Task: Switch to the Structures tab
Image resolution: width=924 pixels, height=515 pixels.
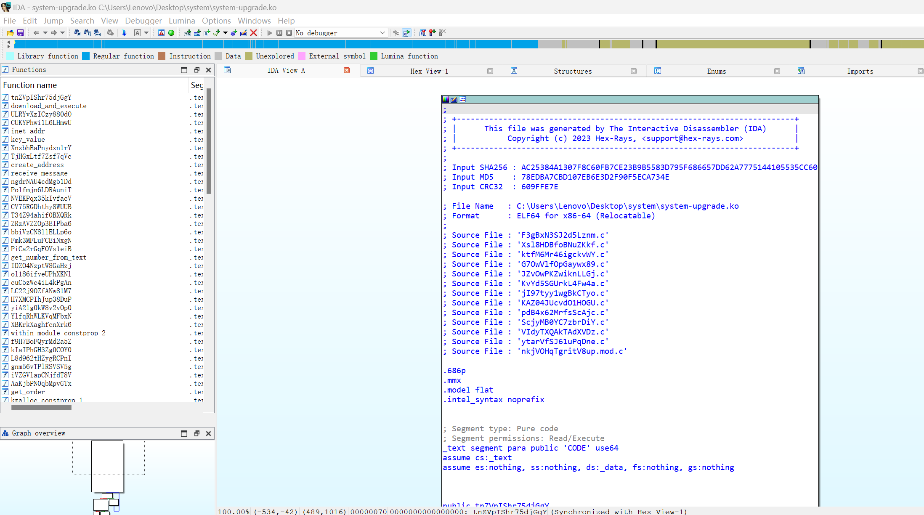Action: (572, 71)
